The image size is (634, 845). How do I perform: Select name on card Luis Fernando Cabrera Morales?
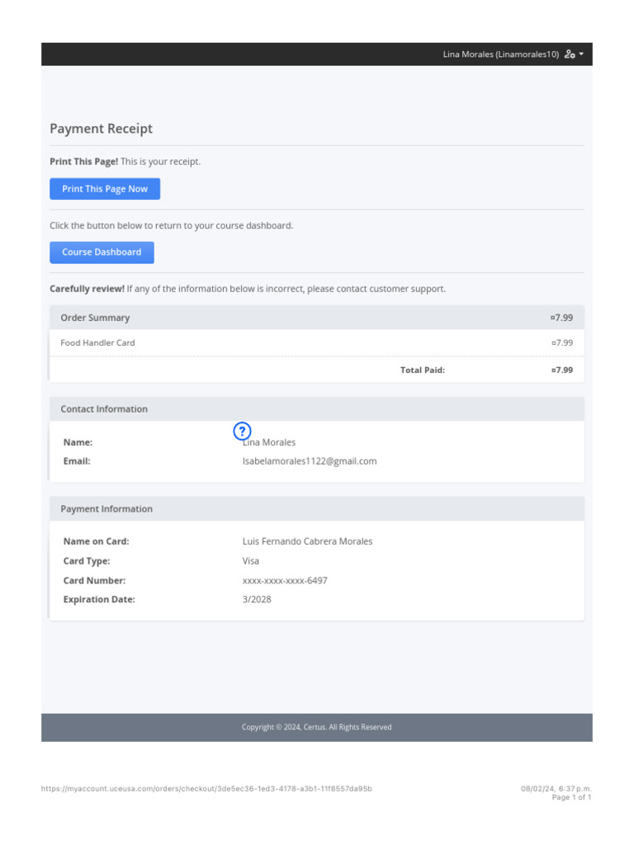coord(307,541)
